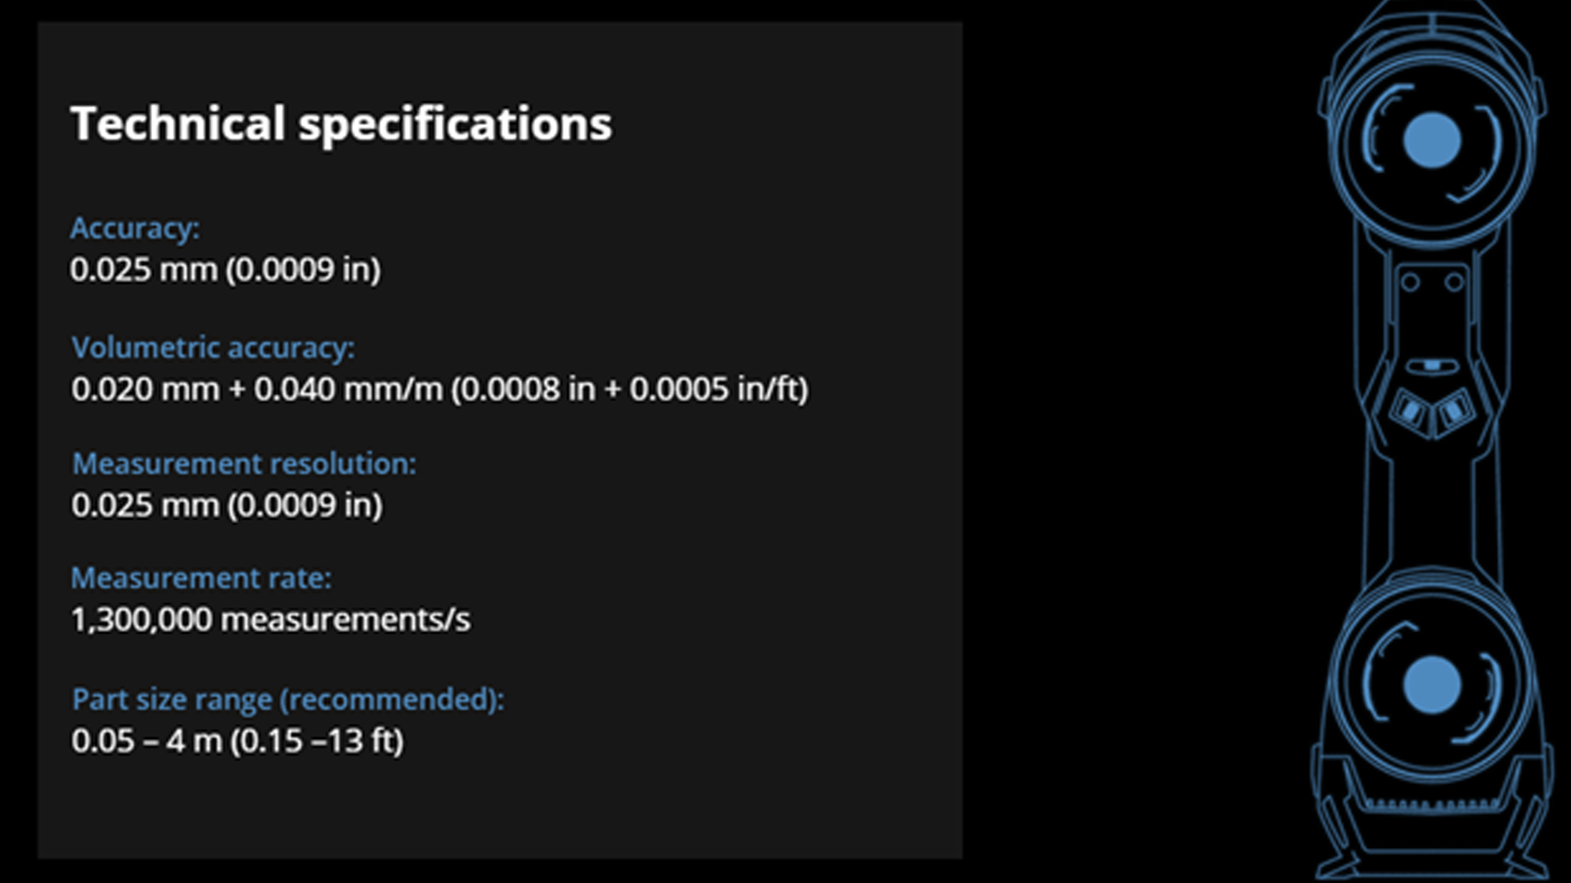Screen dimensions: 1571x883
Task: Click the 0.05 – 4 m part size value
Action: point(238,741)
